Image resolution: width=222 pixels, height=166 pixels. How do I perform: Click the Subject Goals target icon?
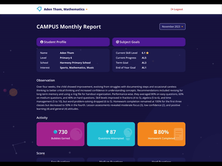[x=117, y=42]
